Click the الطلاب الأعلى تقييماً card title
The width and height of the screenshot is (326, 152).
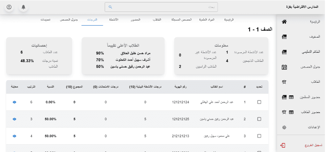[123, 45]
